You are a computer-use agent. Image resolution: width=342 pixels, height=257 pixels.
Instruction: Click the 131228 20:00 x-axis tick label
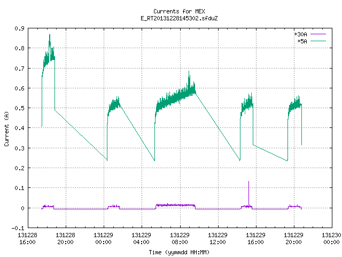(x=65, y=239)
